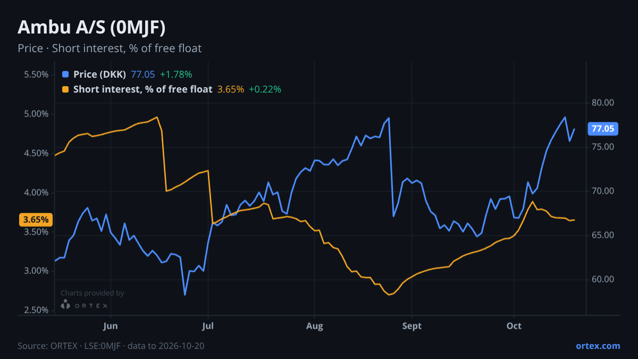Select 'Short interest, % of free float' legend label
The width and height of the screenshot is (638, 359).
click(x=143, y=89)
